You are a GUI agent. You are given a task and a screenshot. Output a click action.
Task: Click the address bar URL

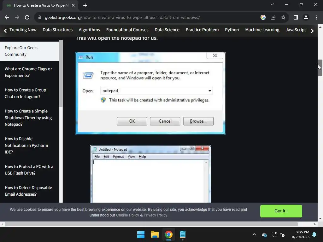click(122, 18)
